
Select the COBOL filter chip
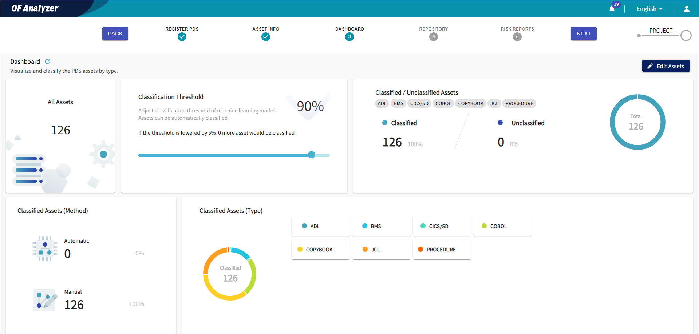(443, 103)
